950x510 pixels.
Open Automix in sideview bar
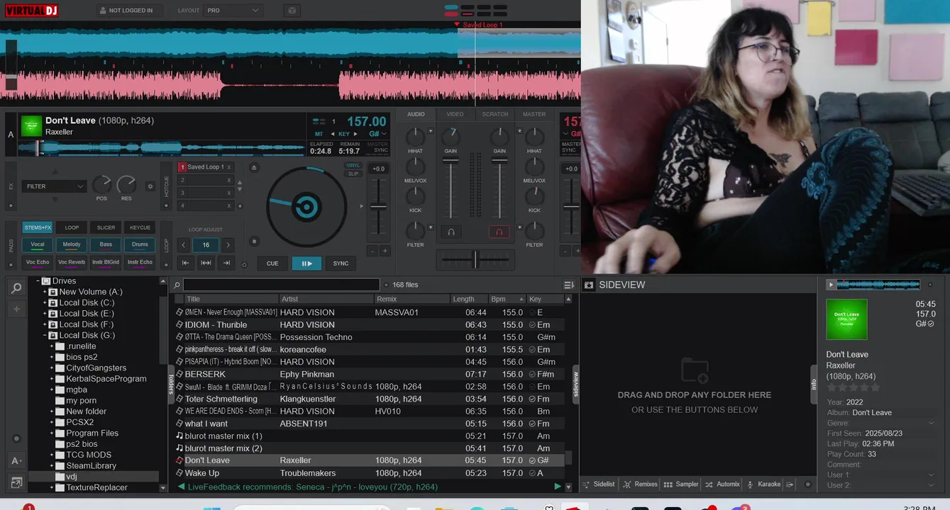[x=722, y=484]
